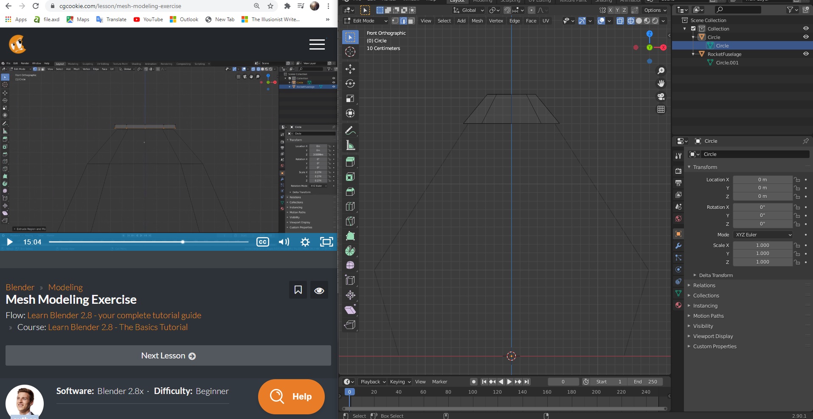Toggle X-ray mode in the viewport header
Screen dimensions: 813x419
point(620,20)
